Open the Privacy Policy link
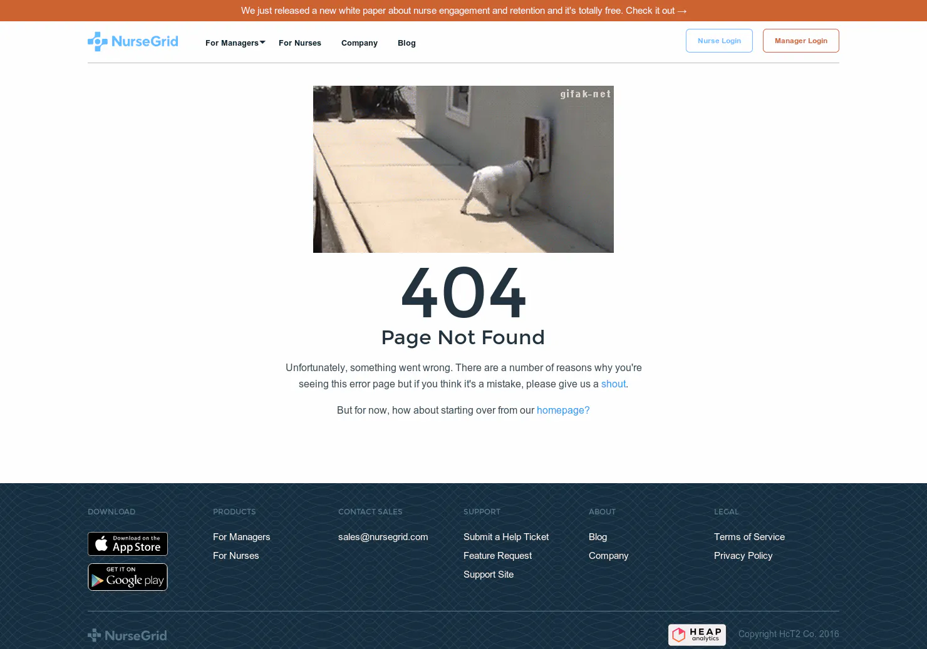 click(x=743, y=556)
